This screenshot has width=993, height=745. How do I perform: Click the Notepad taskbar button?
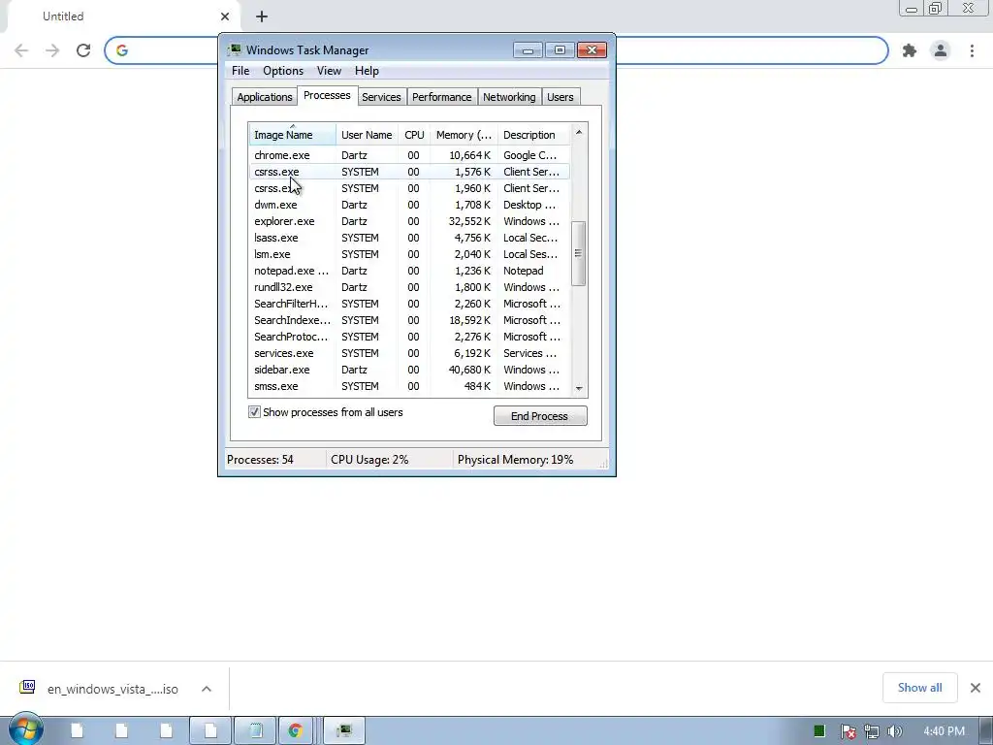255,730
